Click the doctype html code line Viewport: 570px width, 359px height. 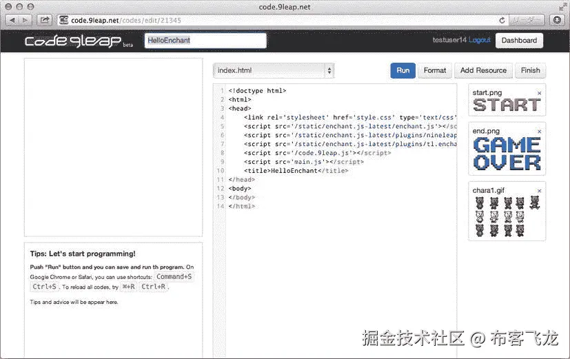[257, 91]
